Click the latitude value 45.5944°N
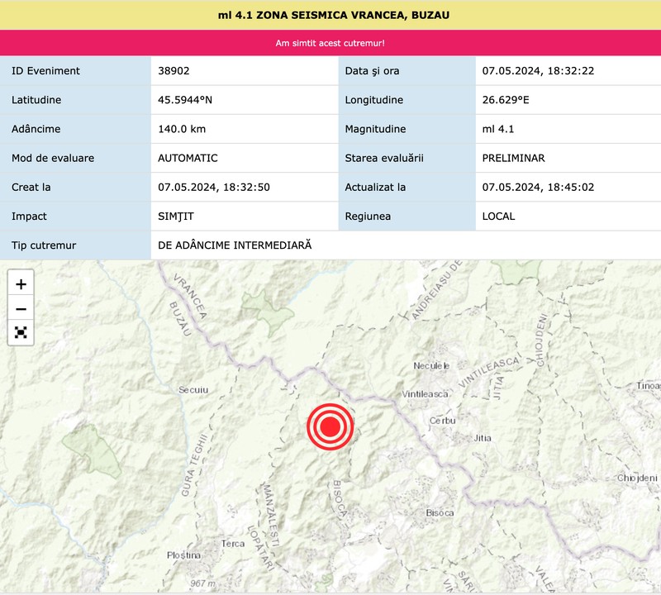Screen dimensions: 661x595 click(x=185, y=100)
